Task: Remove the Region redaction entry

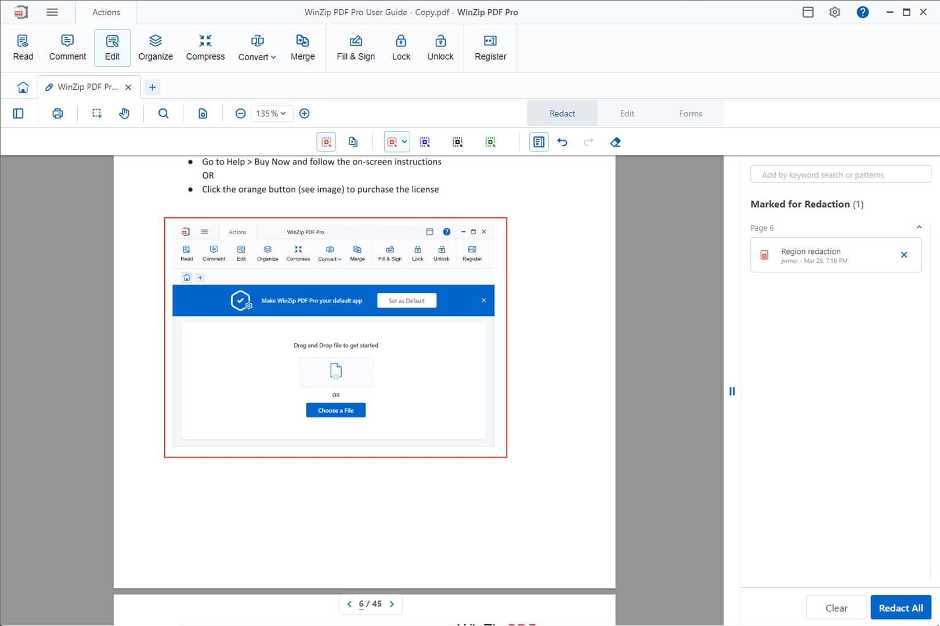Action: pos(903,255)
